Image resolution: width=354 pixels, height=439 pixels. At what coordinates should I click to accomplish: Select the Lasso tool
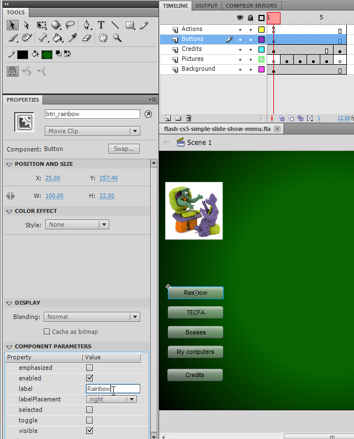point(70,25)
